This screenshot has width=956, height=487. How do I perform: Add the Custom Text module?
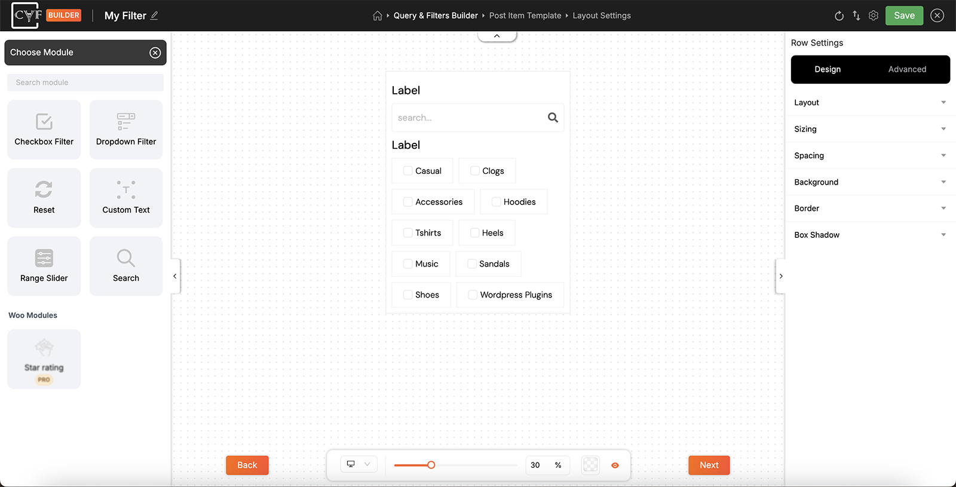pyautogui.click(x=126, y=198)
